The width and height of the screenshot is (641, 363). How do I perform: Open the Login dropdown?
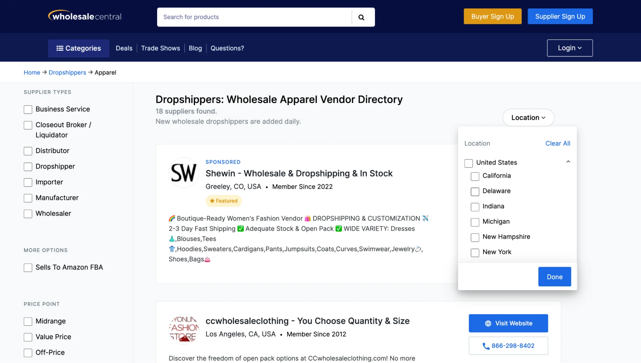pyautogui.click(x=569, y=48)
